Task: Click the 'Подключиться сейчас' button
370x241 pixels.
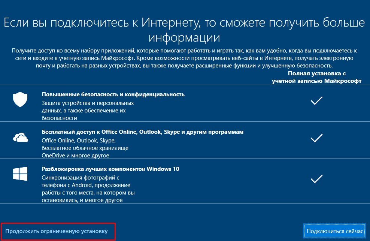Action: [x=334, y=231]
